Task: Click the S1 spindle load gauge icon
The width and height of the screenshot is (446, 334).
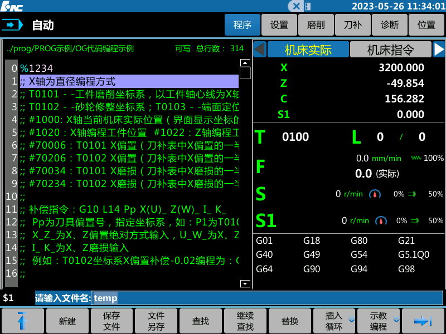Action: 381,221
